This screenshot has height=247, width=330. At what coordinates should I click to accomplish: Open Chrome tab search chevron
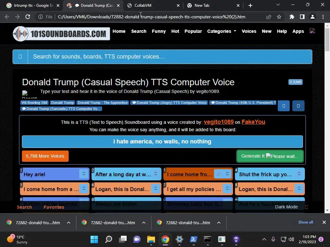coord(278,5)
